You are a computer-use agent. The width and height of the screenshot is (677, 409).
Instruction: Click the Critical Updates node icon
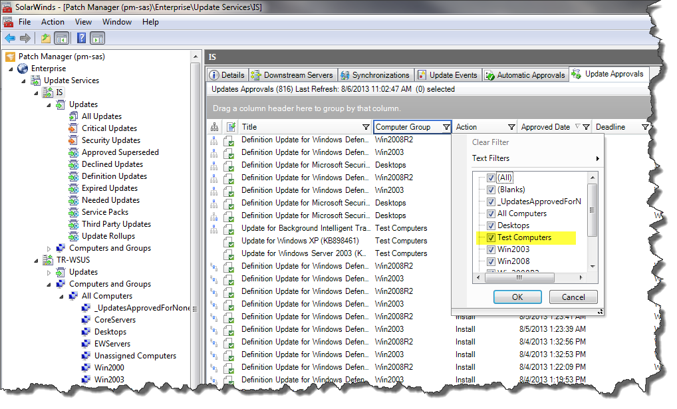pos(73,128)
